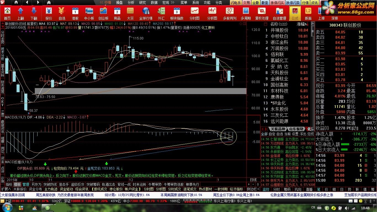Viewport: 377px width, 212px height.
Task: Open the 热点题材 bottom tab
Action: click(205, 189)
